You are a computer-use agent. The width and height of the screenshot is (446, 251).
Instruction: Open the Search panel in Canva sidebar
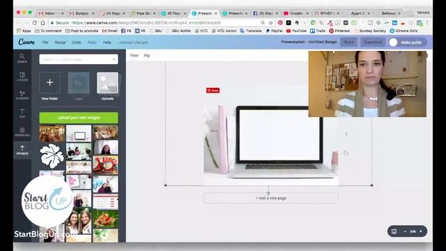22,58
